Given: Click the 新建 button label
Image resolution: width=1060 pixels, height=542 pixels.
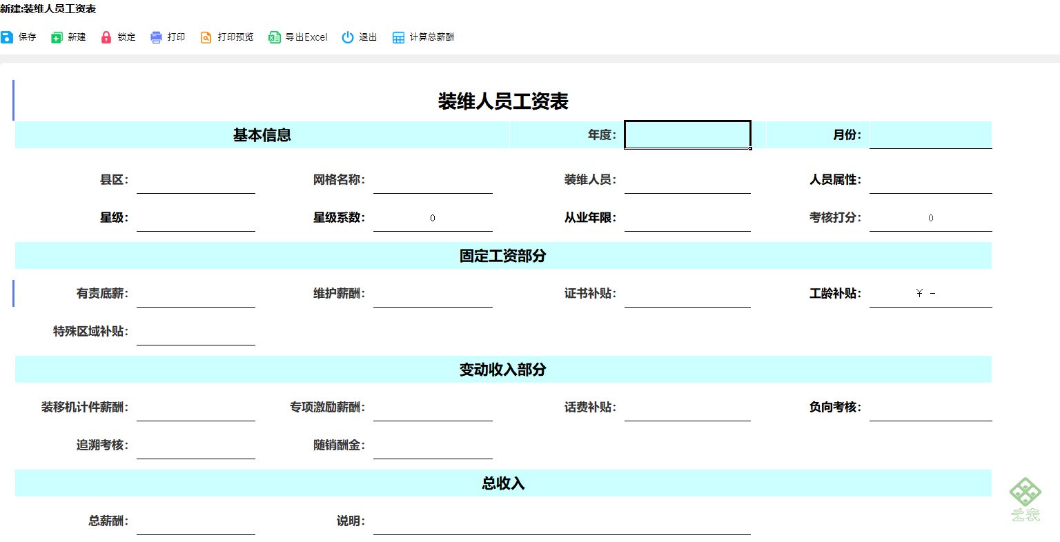Looking at the screenshot, I should (77, 37).
